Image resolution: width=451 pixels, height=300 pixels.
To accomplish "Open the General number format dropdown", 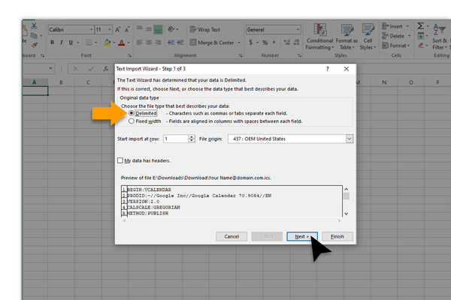I will click(x=298, y=29).
